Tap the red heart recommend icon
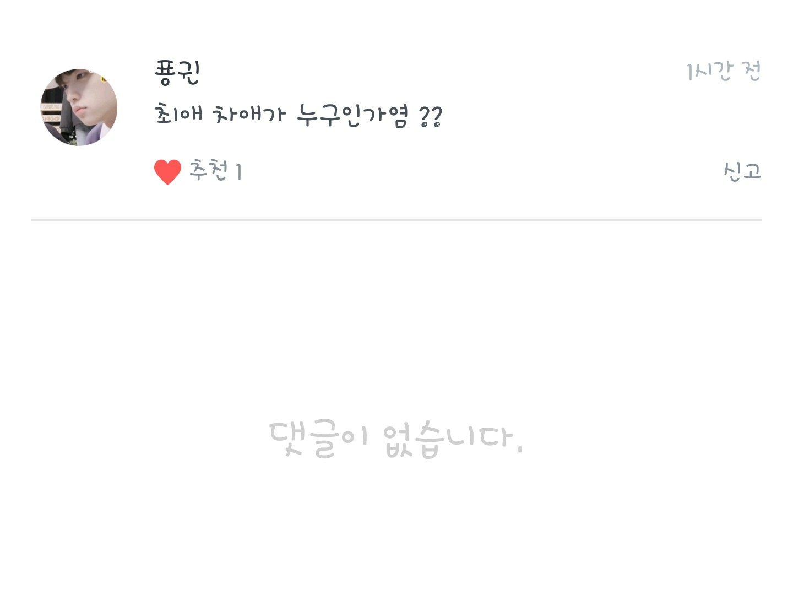793x595 pixels. pos(167,172)
